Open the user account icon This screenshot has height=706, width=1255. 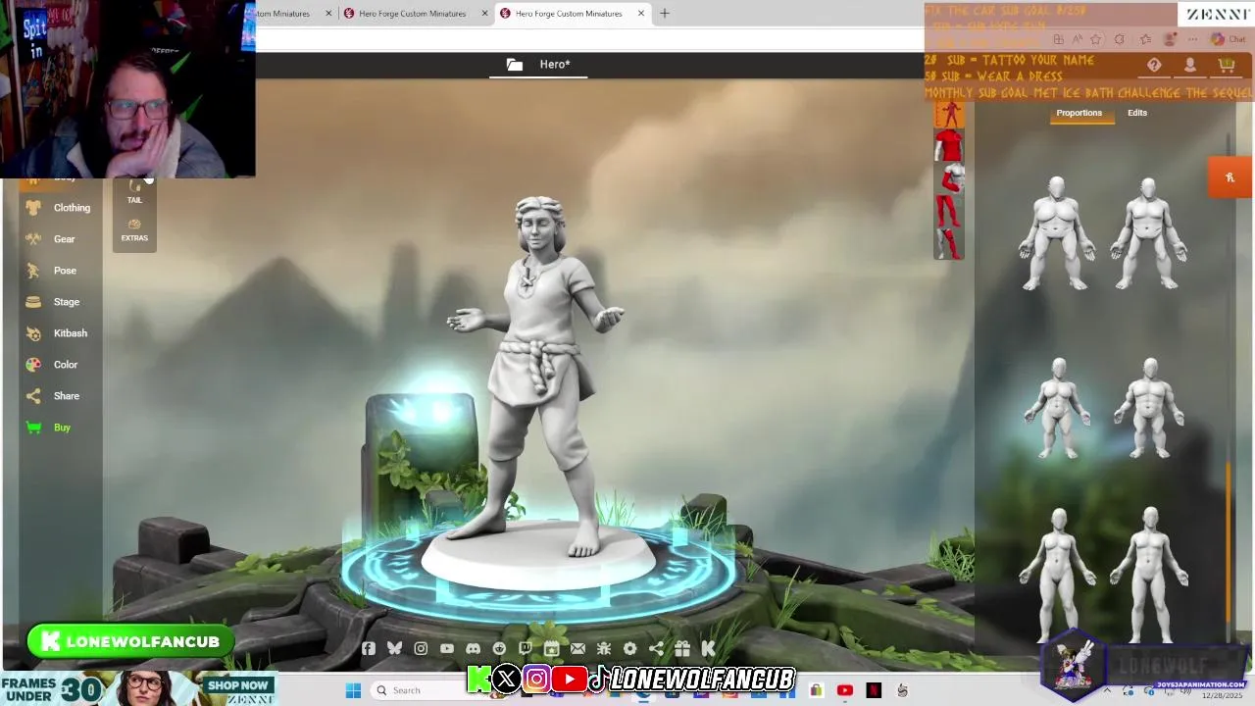point(1189,65)
